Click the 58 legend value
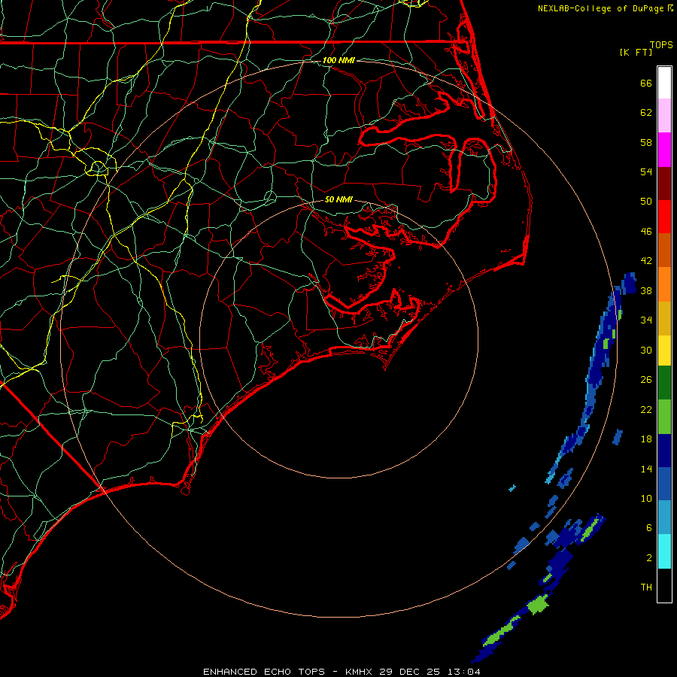The image size is (677, 677). pos(646,142)
